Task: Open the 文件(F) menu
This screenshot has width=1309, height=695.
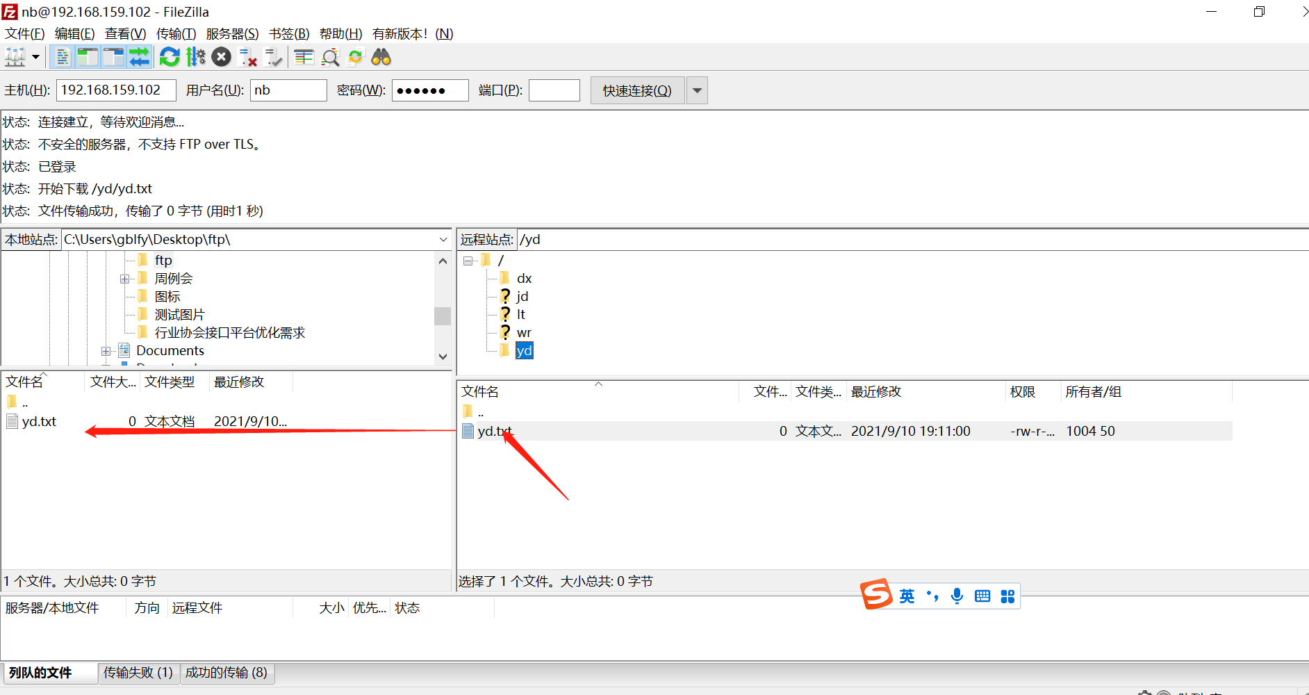Action: click(x=25, y=34)
